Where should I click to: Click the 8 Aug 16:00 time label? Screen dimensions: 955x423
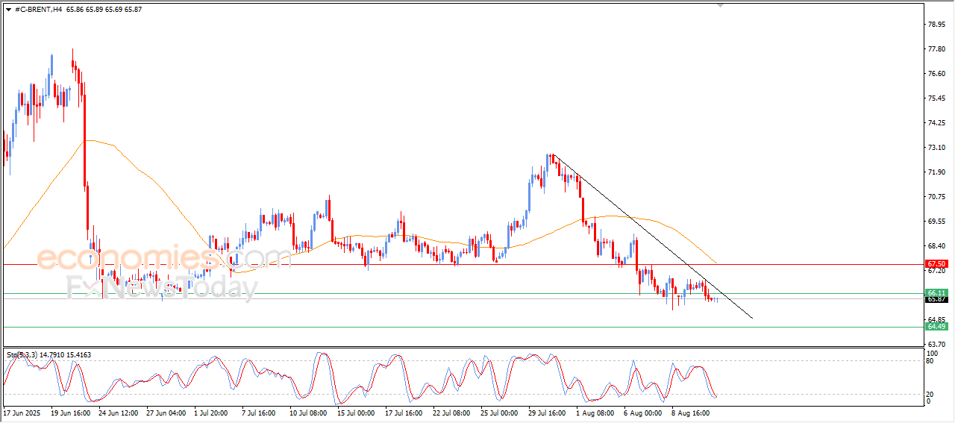pyautogui.click(x=691, y=412)
